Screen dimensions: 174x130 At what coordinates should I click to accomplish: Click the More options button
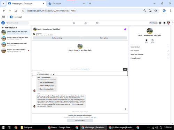(x=104, y=38)
